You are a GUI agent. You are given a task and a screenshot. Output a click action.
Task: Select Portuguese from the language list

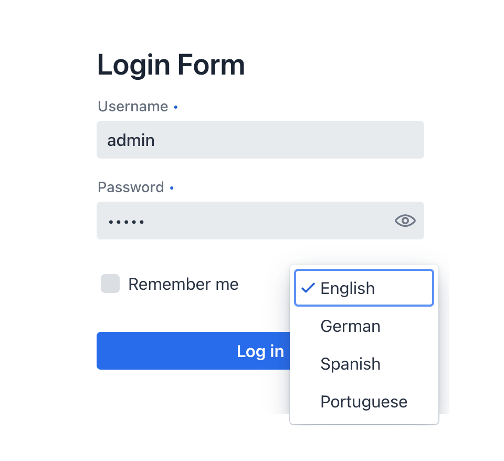[x=363, y=402]
